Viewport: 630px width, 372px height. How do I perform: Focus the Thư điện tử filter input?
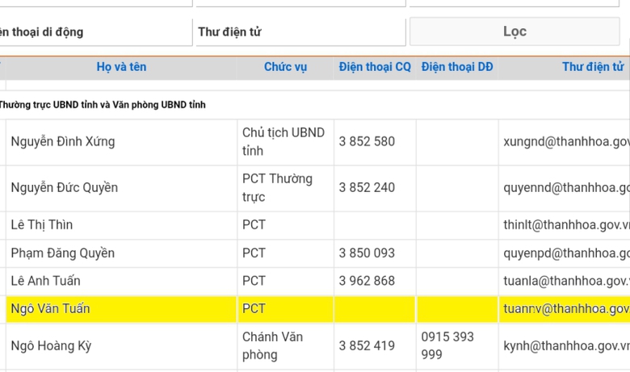pos(300,32)
